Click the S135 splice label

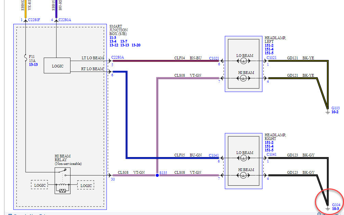coord(162,173)
